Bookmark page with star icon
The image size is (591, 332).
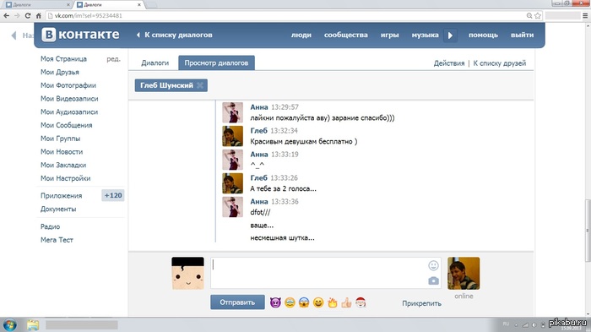pos(538,15)
